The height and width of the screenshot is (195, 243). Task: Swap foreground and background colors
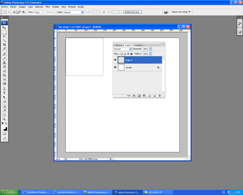pyautogui.click(x=6, y=123)
